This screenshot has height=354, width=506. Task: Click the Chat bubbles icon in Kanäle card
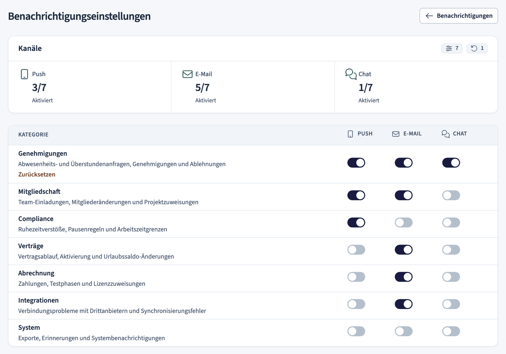(351, 74)
